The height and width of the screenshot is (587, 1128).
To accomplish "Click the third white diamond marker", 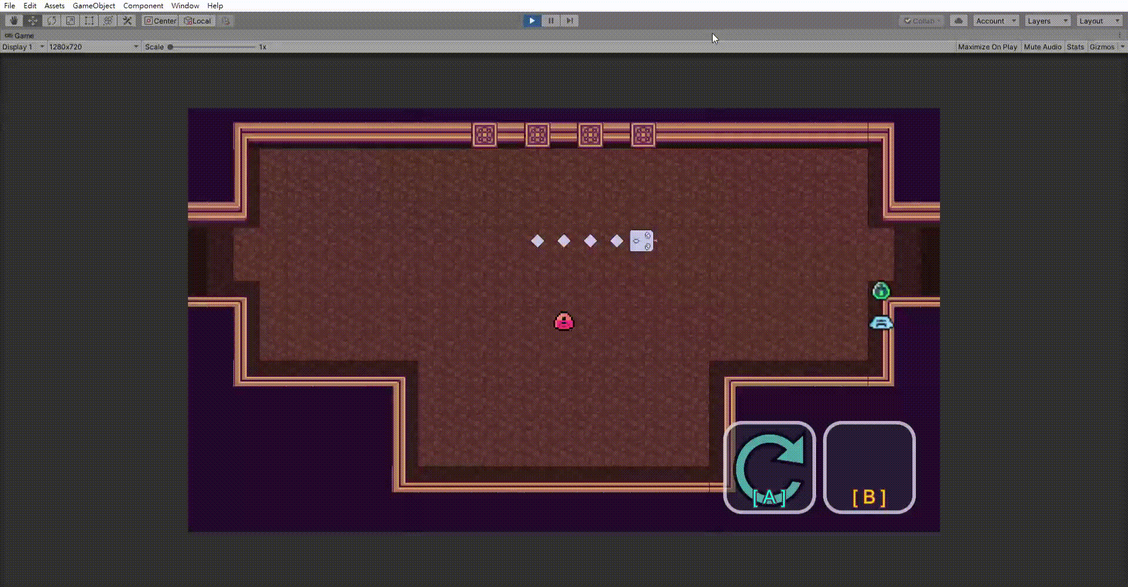I will click(590, 241).
